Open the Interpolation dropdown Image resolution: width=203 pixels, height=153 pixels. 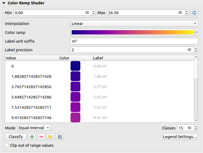click(134, 24)
